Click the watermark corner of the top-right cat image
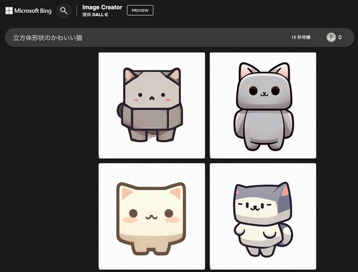 pos(212,156)
